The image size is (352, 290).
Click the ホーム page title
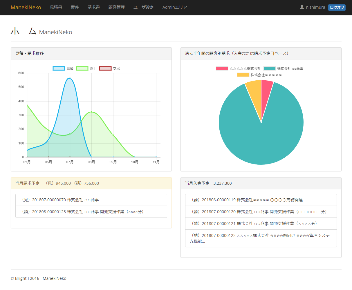pos(24,31)
